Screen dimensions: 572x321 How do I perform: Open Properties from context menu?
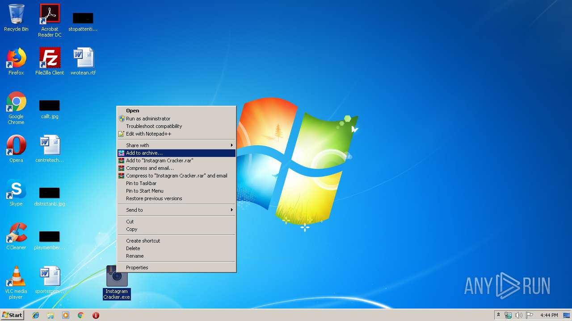177,267
